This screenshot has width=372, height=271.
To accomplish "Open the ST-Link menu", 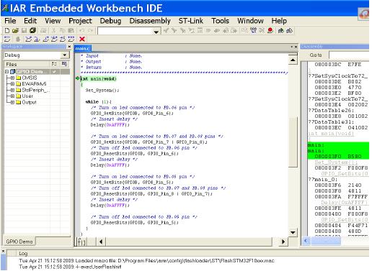I will click(x=191, y=21).
